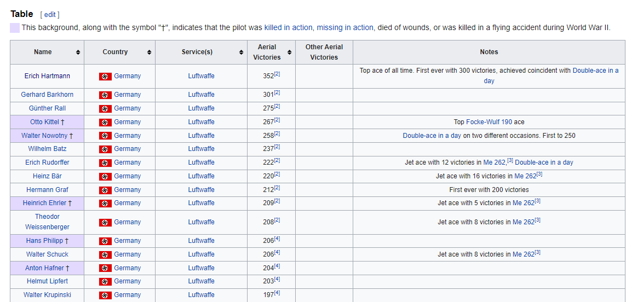The width and height of the screenshot is (626, 302).
Task: Click the Other Aerial Victories header
Action: 324,53
